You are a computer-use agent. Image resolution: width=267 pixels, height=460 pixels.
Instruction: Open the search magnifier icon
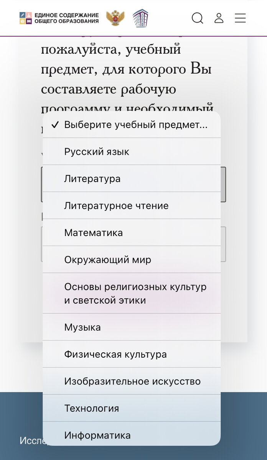pyautogui.click(x=198, y=18)
